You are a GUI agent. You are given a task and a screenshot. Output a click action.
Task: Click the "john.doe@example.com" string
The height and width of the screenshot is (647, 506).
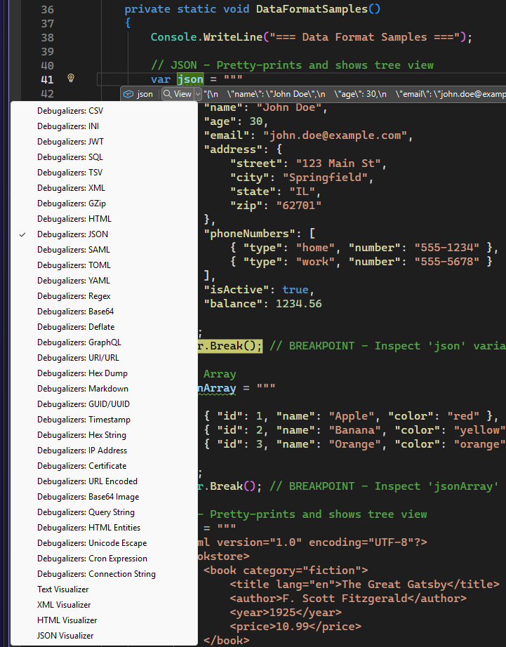coord(335,135)
